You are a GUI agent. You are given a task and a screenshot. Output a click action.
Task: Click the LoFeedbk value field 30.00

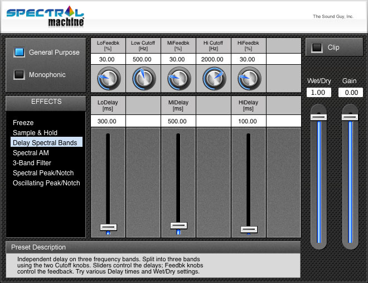108,59
